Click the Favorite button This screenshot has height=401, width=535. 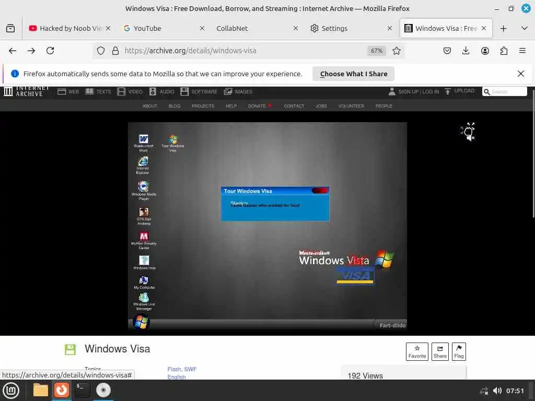(x=417, y=351)
